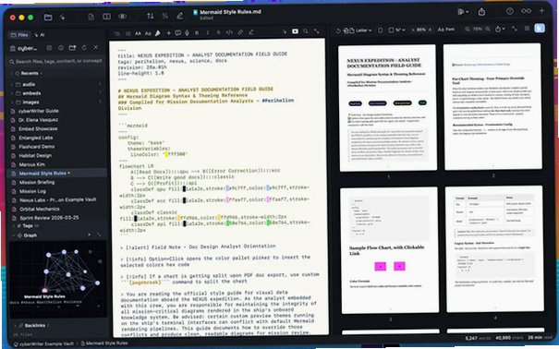559x349 pixels.
Task: Click the AI sparkle icon in the title bar
Action: coord(63,18)
